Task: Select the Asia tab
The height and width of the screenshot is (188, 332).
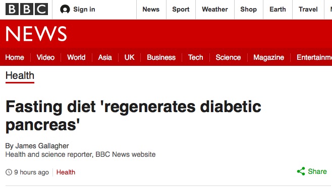Action: (105, 57)
